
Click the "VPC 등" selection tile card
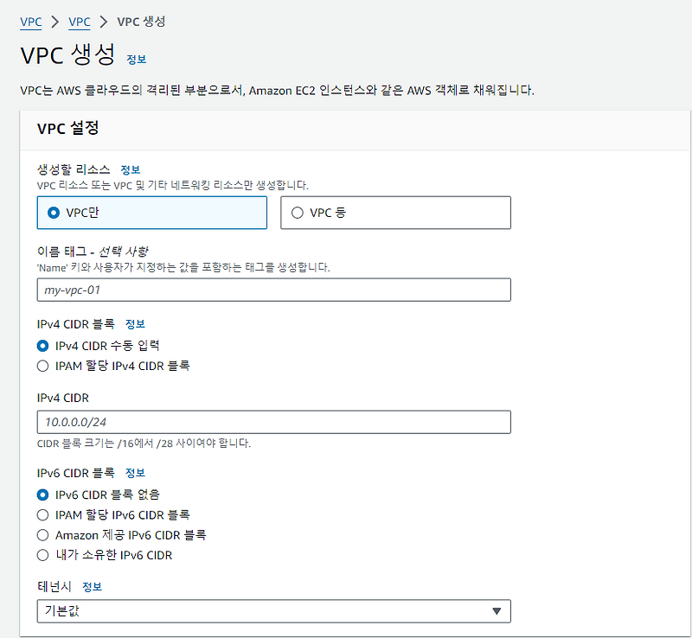tap(395, 213)
